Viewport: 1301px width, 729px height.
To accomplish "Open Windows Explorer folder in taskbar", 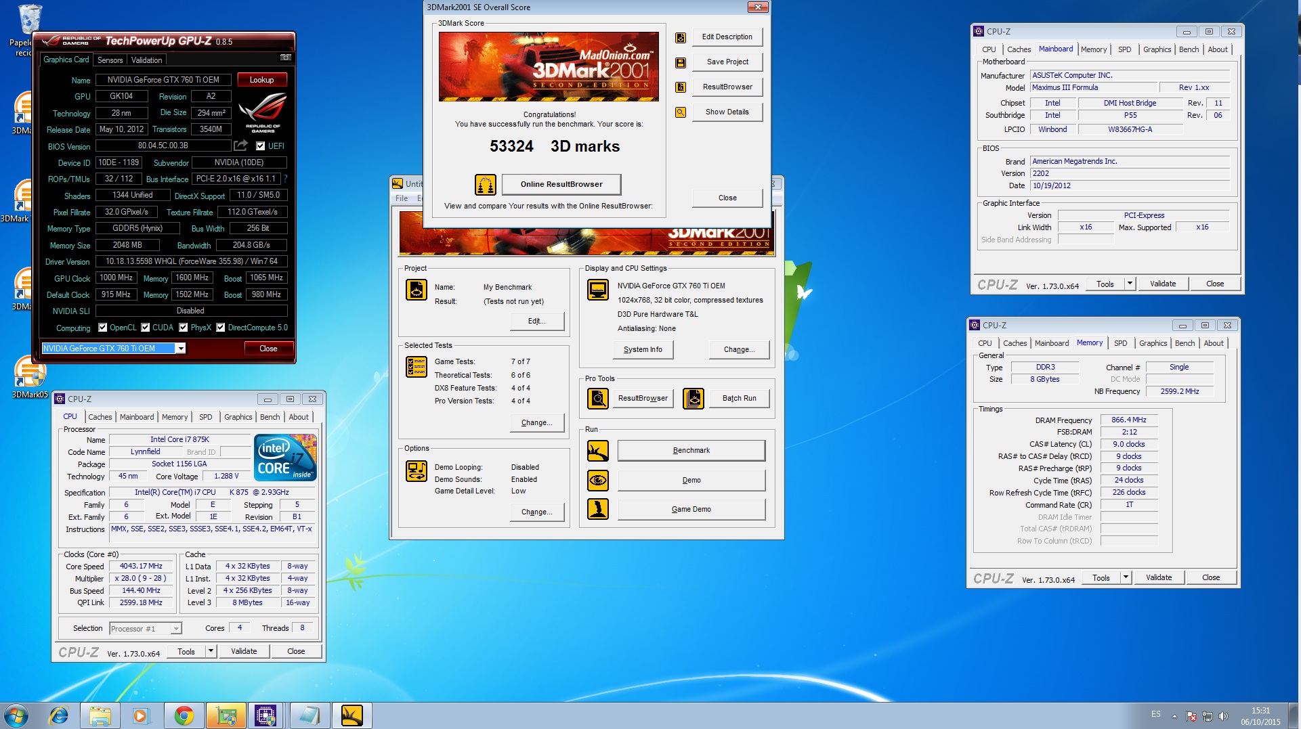I will point(100,715).
